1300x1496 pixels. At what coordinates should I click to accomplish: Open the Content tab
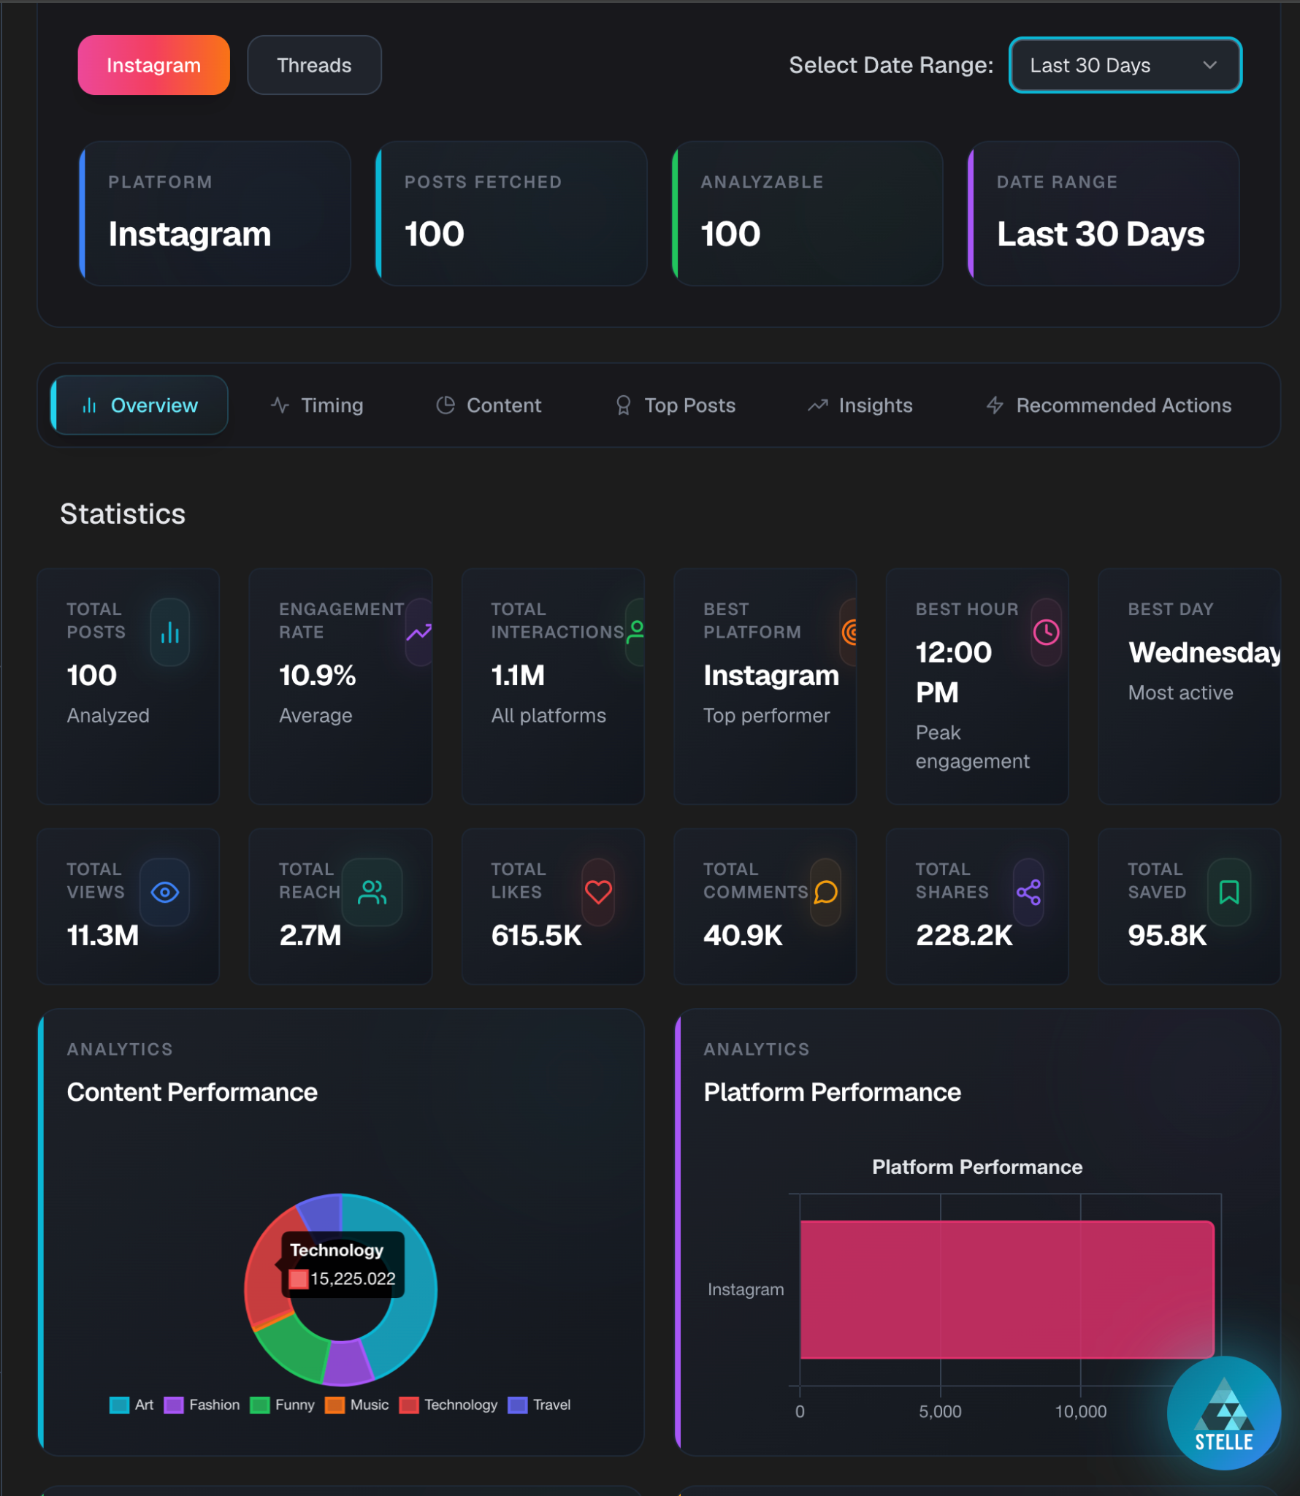pos(489,405)
